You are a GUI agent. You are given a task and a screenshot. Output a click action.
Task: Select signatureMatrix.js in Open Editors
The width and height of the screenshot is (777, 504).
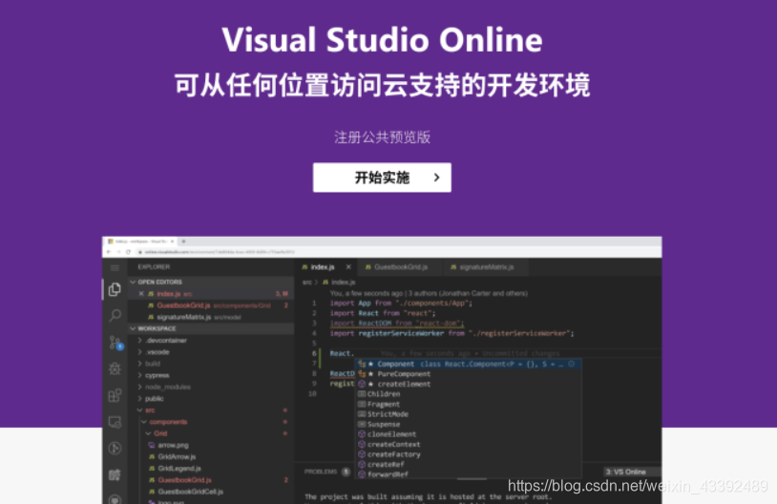pos(212,317)
